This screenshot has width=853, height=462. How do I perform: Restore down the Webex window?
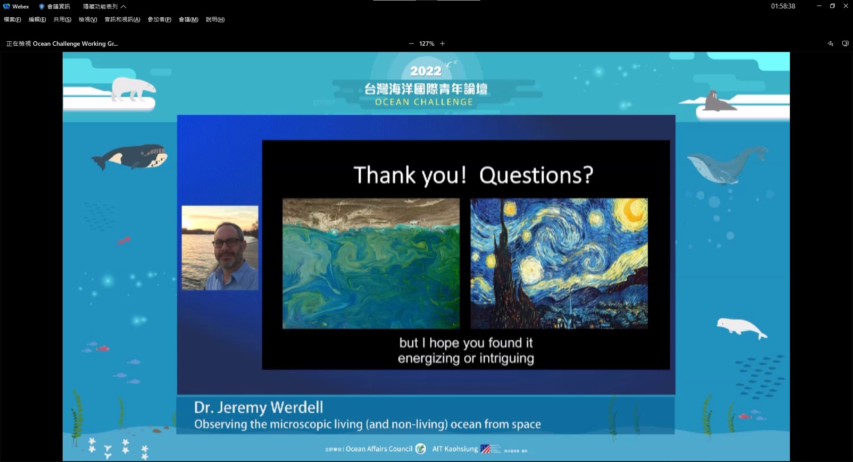(x=833, y=6)
